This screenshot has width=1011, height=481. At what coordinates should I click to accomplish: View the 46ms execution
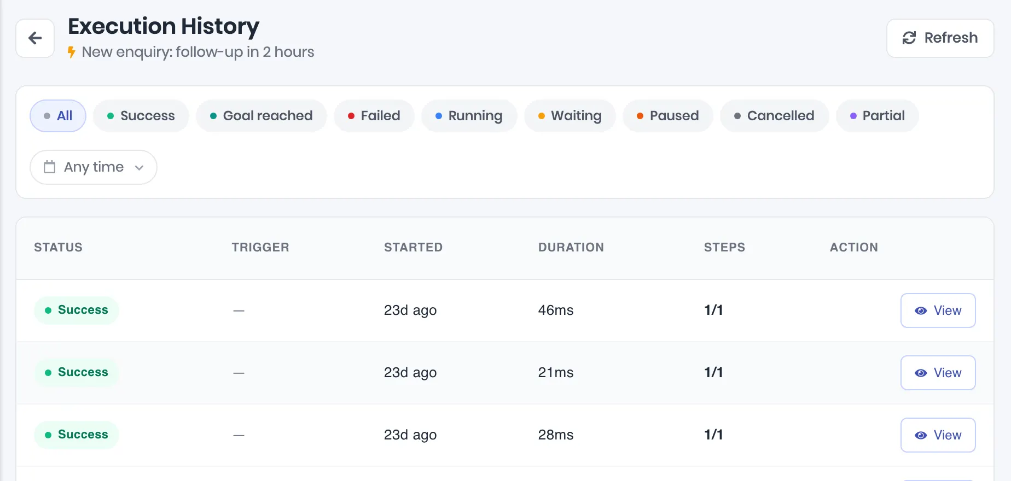(938, 310)
